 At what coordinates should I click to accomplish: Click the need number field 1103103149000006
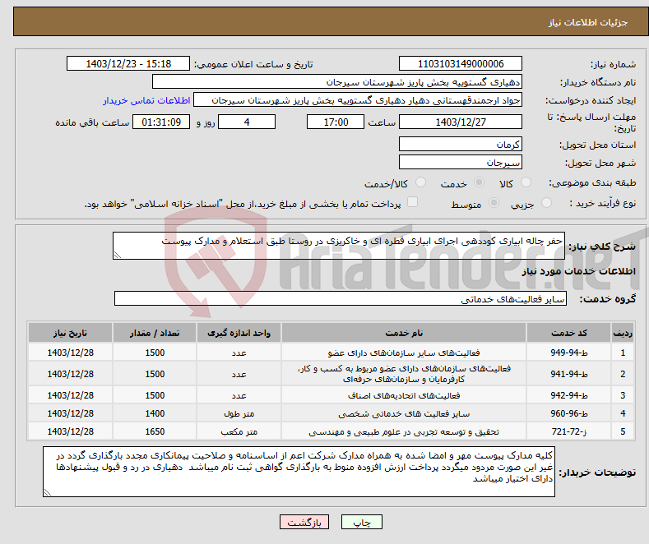461,63
